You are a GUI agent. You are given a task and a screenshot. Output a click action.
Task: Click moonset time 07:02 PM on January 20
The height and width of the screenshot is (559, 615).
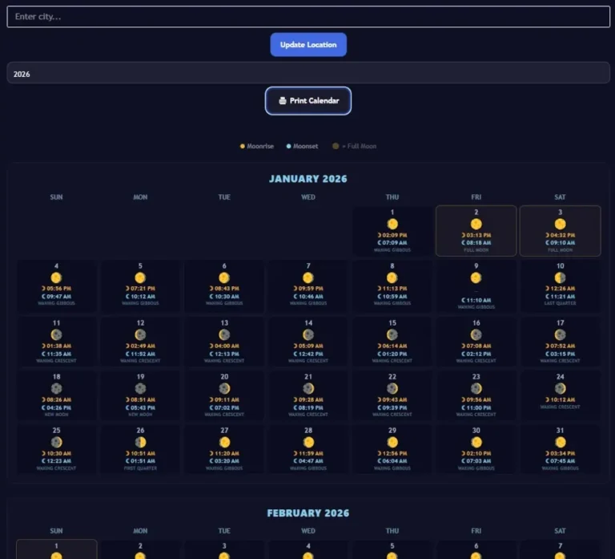(x=224, y=407)
